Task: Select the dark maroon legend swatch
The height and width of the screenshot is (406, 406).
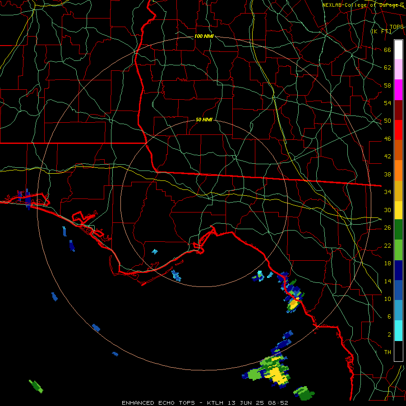Action: point(398,110)
